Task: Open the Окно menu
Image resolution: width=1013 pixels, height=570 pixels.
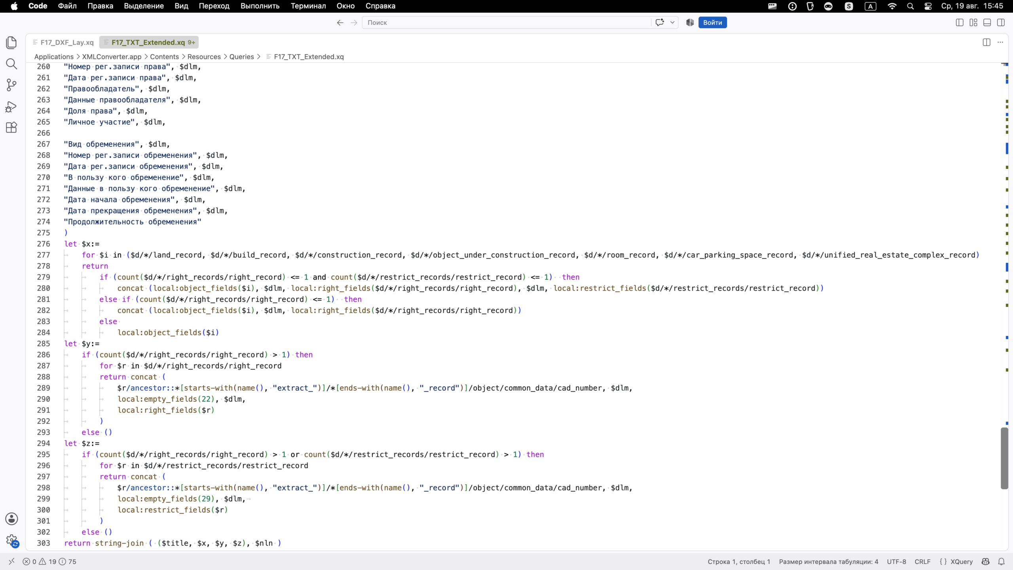Action: (x=345, y=6)
